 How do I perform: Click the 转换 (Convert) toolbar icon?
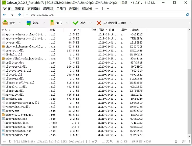(29, 23)
